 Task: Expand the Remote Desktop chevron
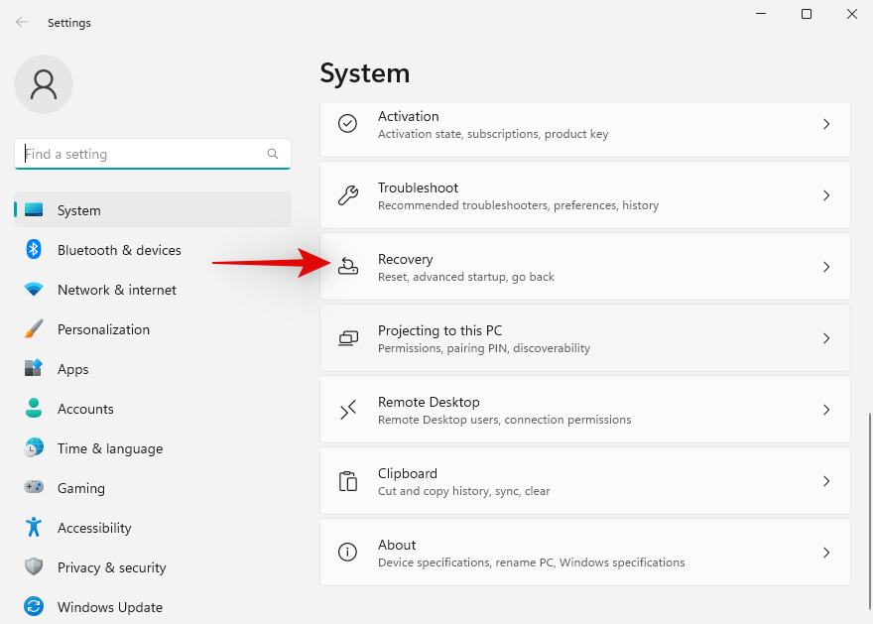[x=826, y=410]
